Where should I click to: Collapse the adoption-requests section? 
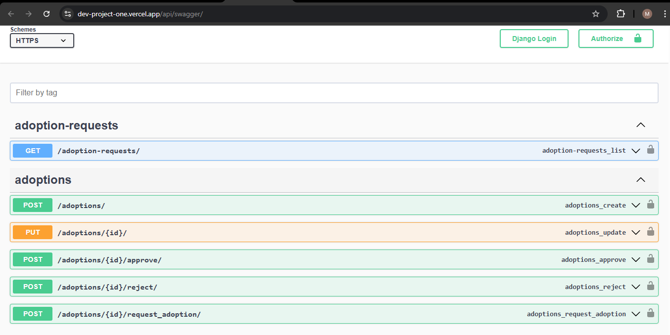point(641,125)
